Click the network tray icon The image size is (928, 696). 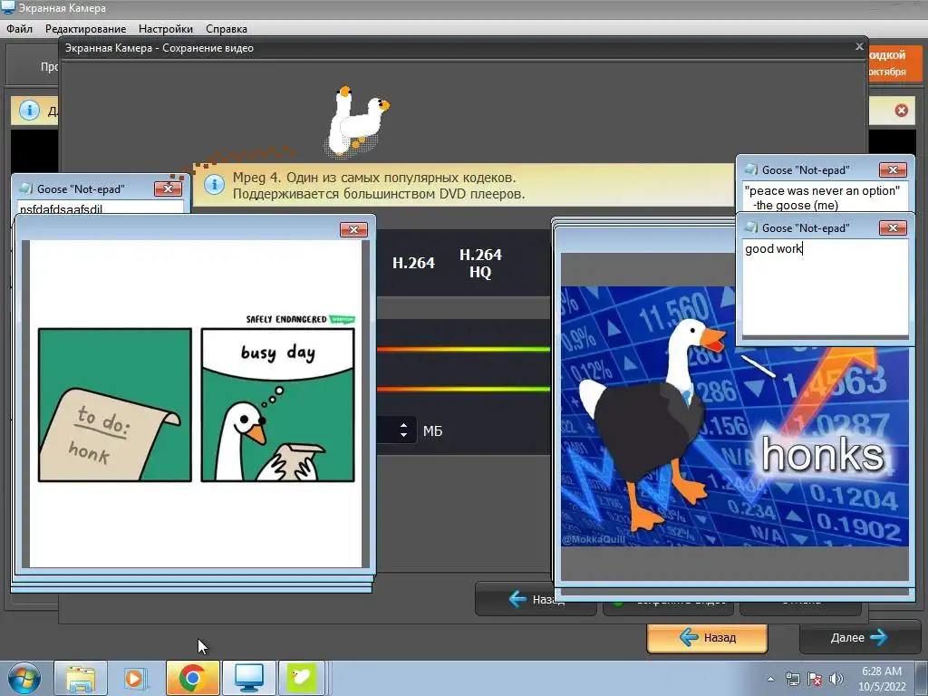[x=792, y=679]
